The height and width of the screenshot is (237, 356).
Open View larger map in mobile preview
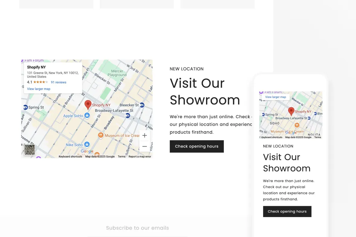click(x=276, y=97)
